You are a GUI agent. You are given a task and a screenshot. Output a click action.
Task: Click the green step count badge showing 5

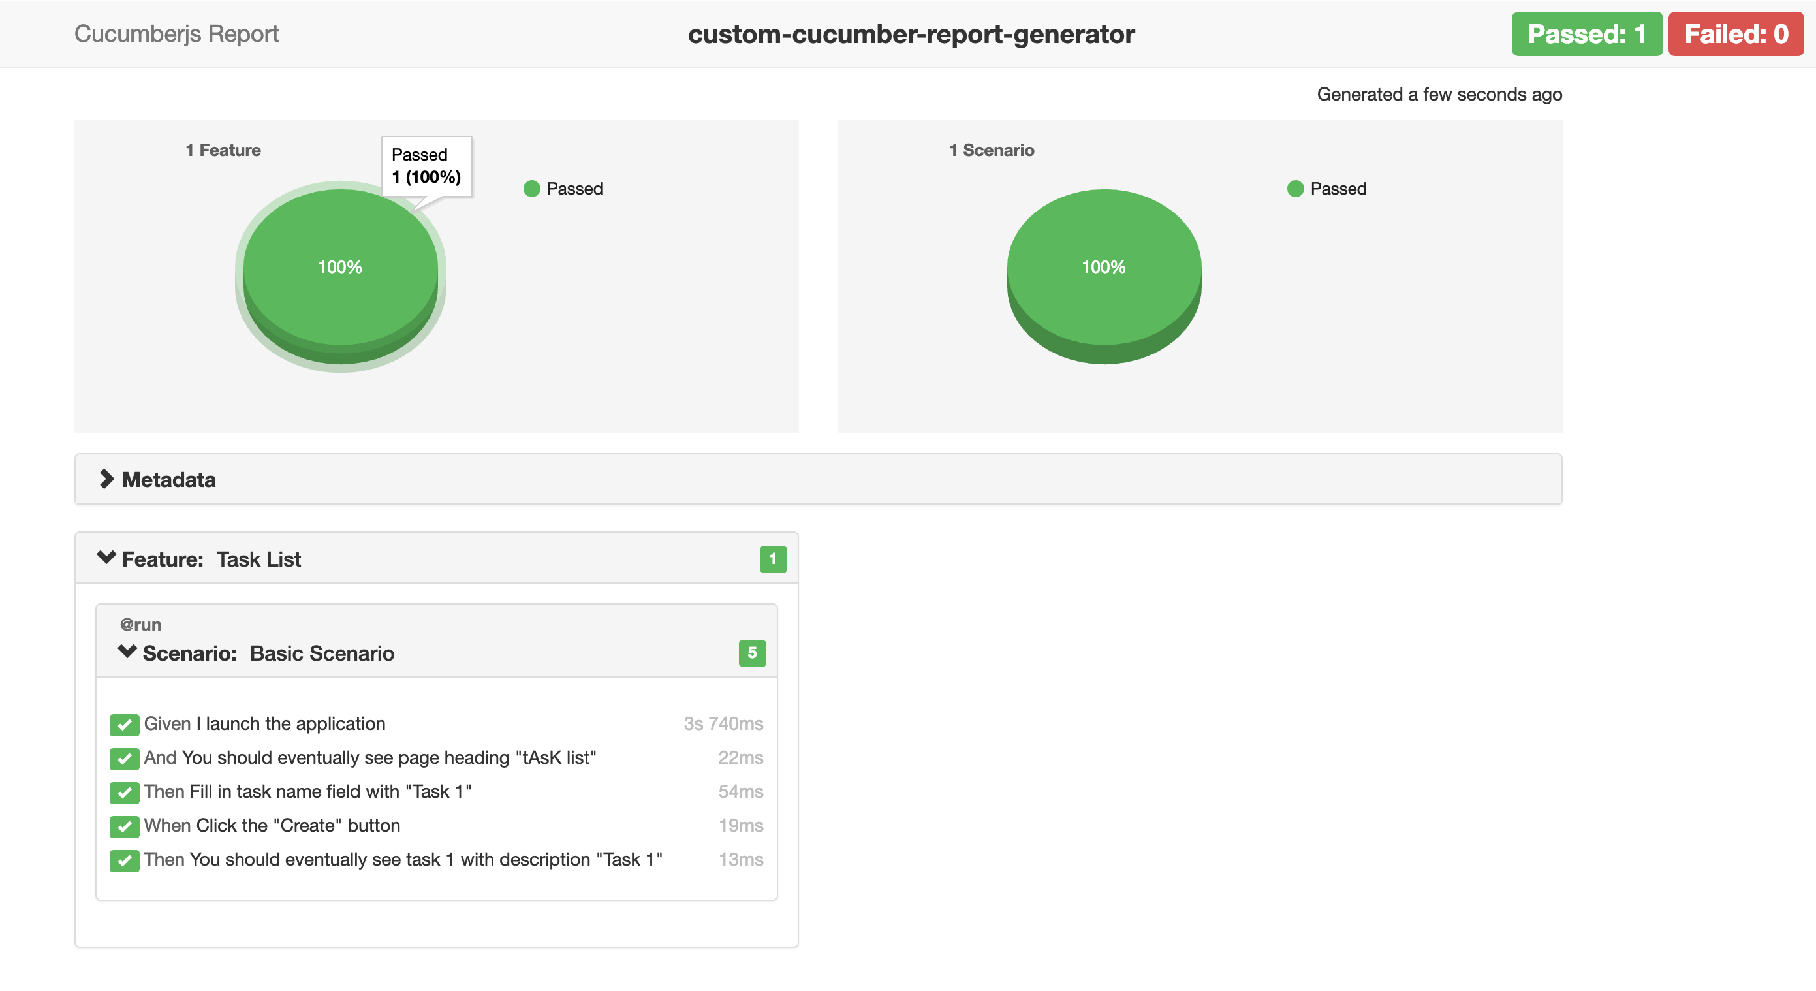(x=752, y=653)
